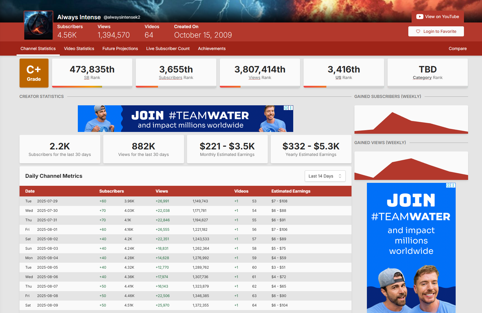This screenshot has height=313, width=482.
Task: Click the 473,835th SB Rank card
Action: coord(92,73)
